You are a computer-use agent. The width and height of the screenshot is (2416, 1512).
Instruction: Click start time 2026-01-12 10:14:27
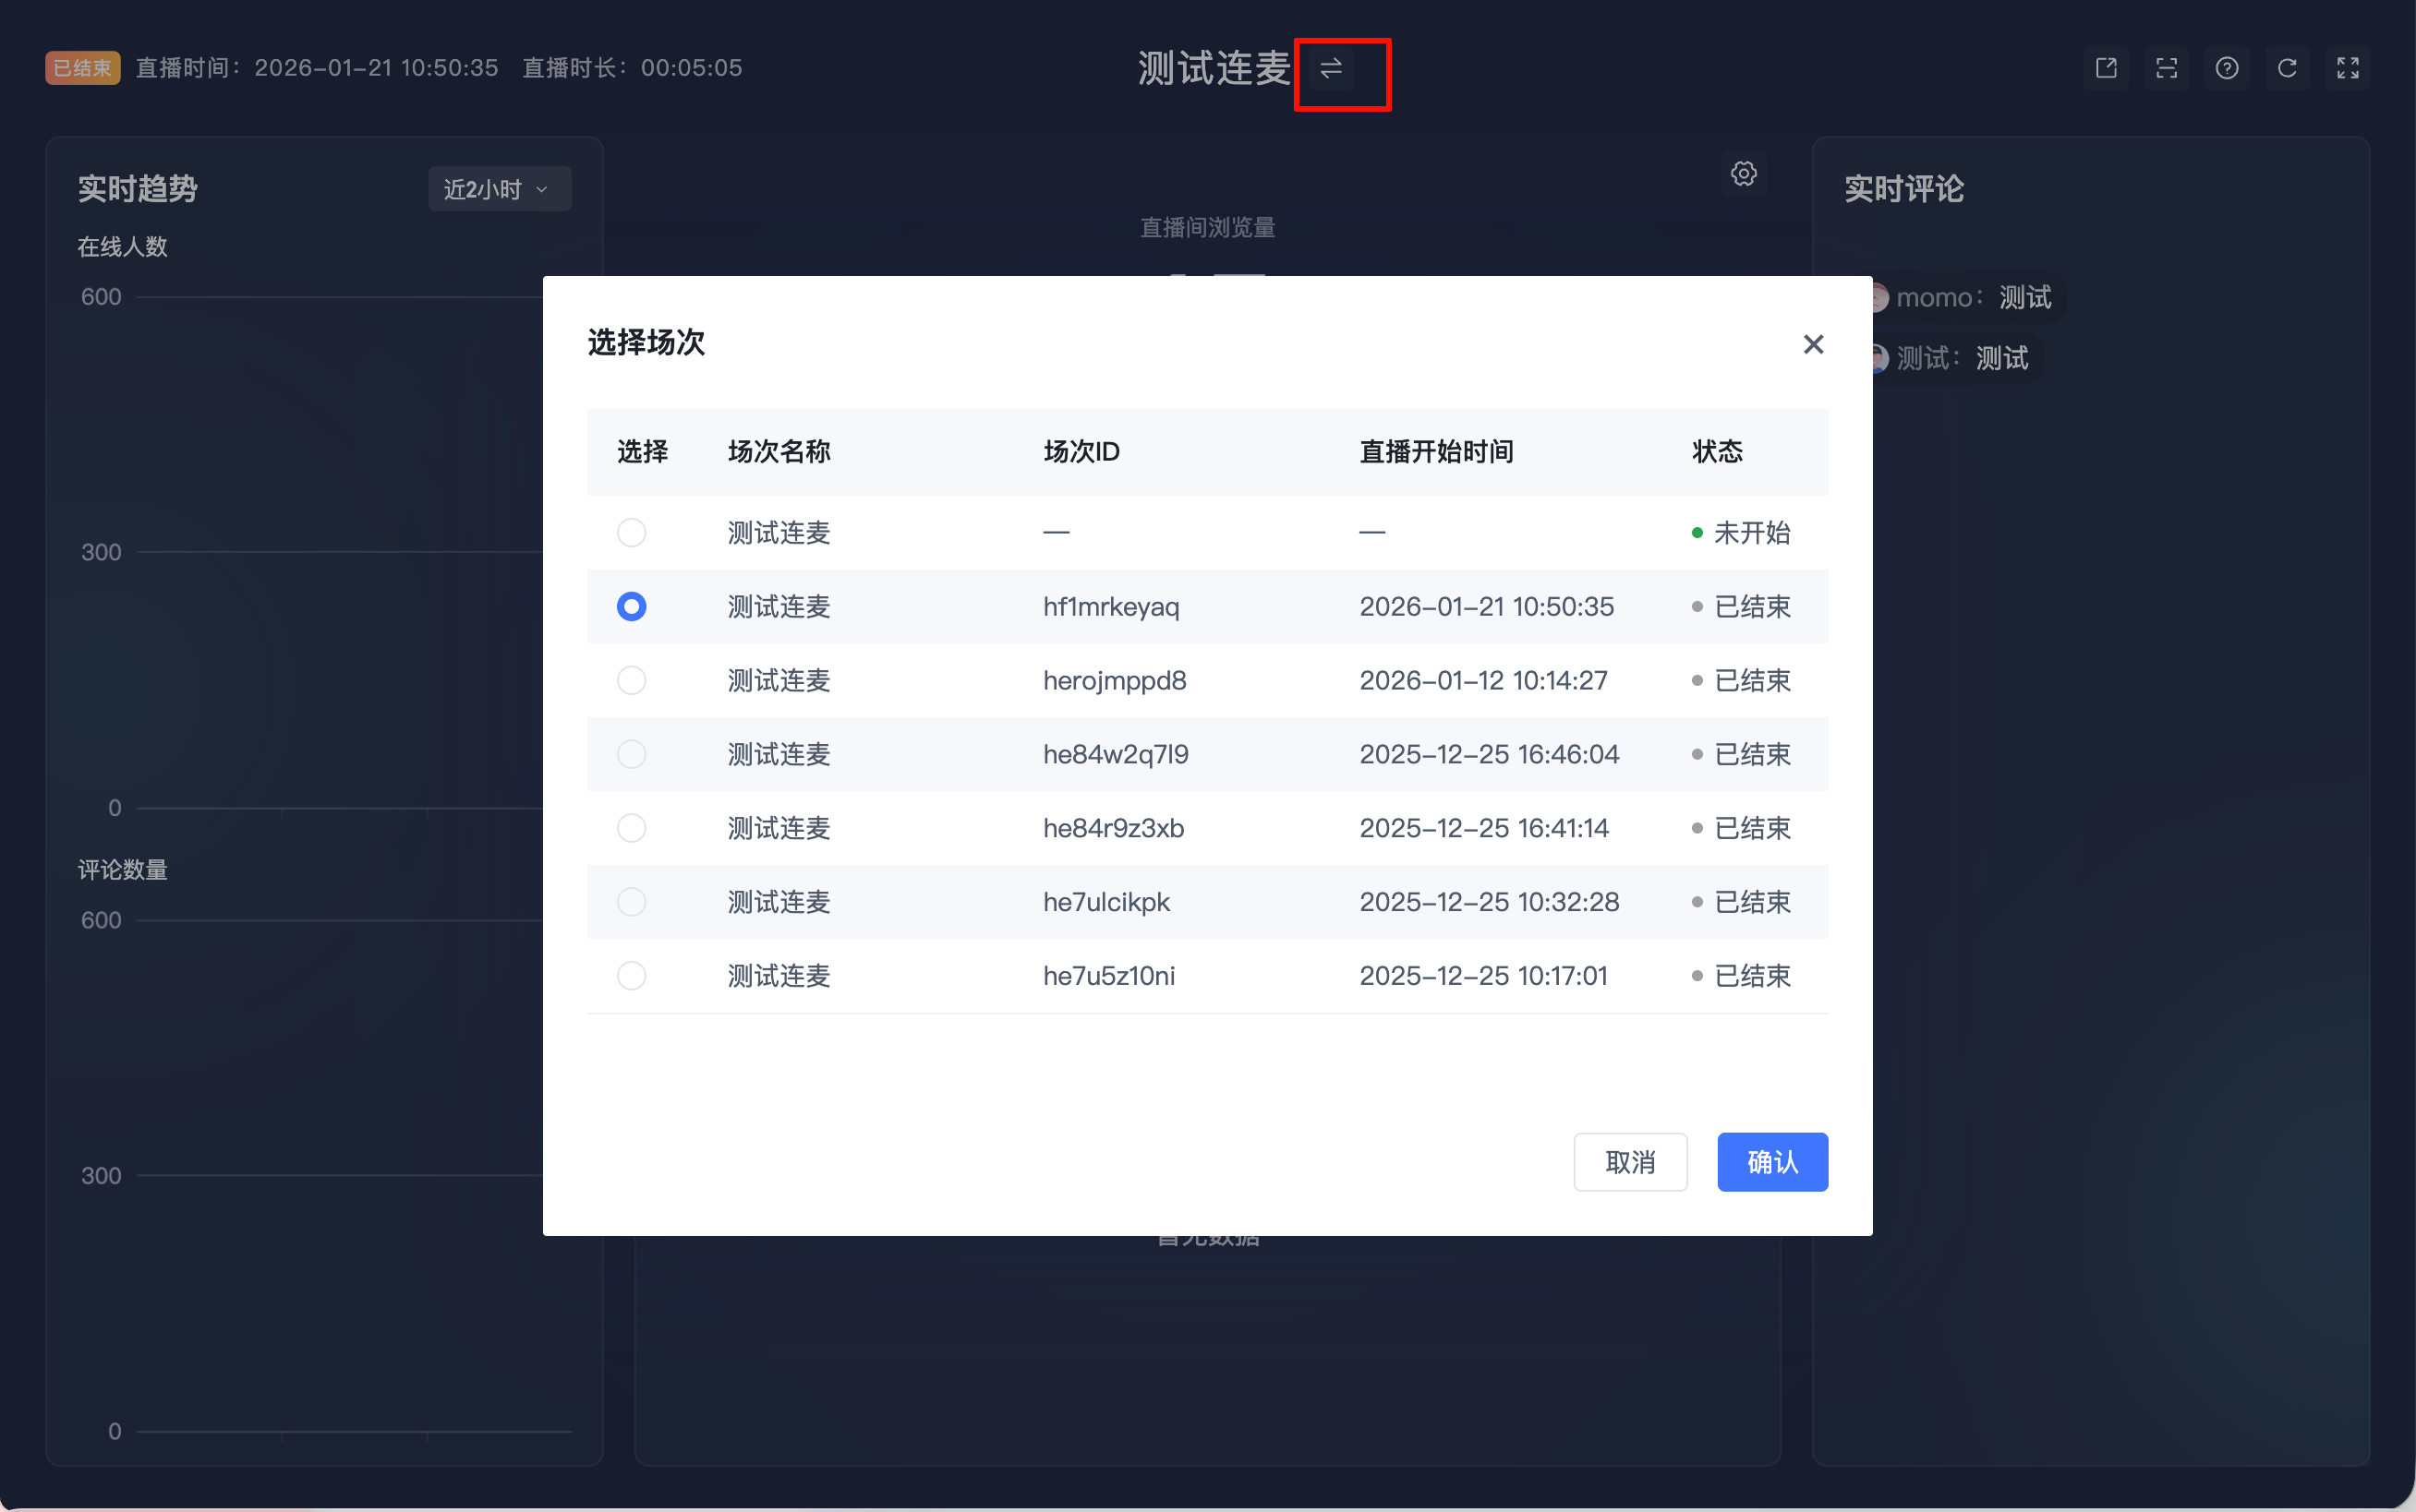tap(1483, 681)
